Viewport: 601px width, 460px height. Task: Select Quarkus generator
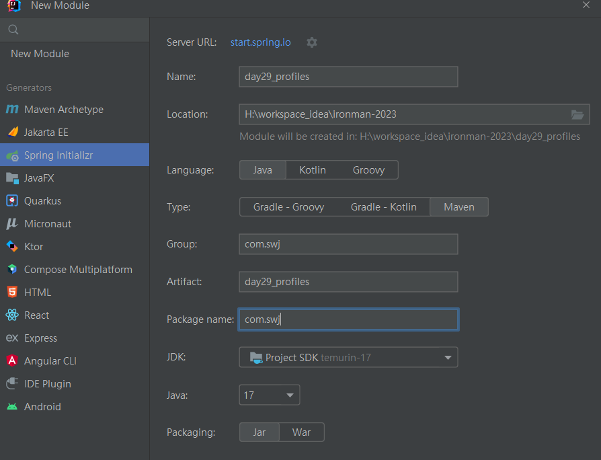(x=75, y=201)
